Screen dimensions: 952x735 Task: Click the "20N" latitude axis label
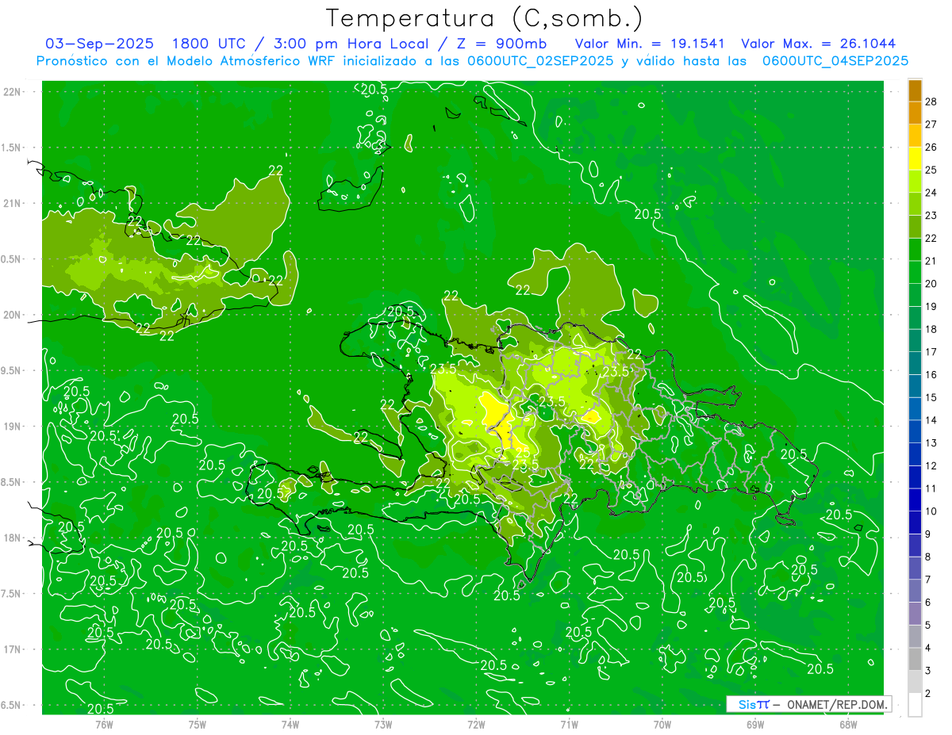[x=13, y=315]
